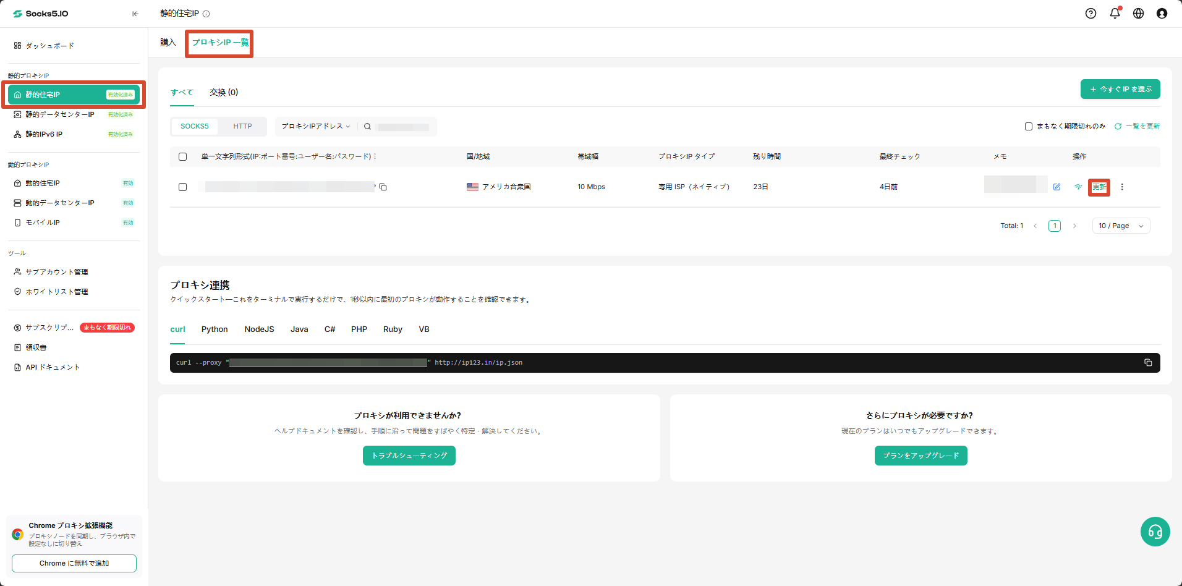Open the help question mark icon

1091,14
